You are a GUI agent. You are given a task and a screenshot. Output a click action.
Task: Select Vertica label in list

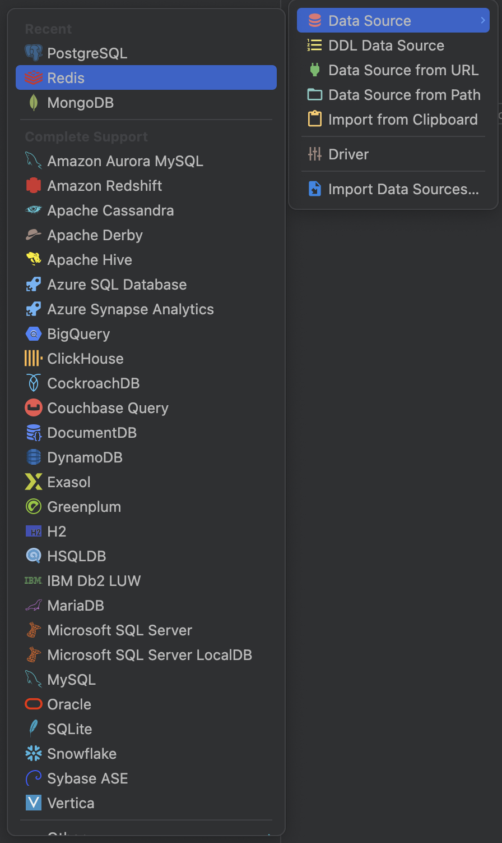pos(71,803)
